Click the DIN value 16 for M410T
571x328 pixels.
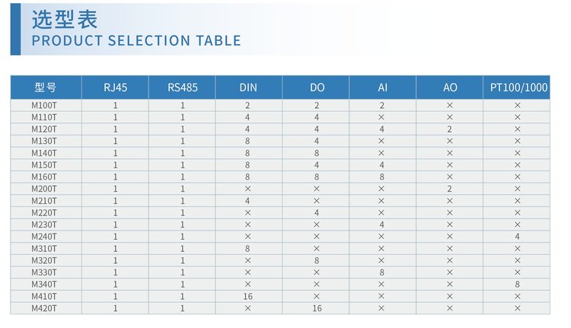248,296
